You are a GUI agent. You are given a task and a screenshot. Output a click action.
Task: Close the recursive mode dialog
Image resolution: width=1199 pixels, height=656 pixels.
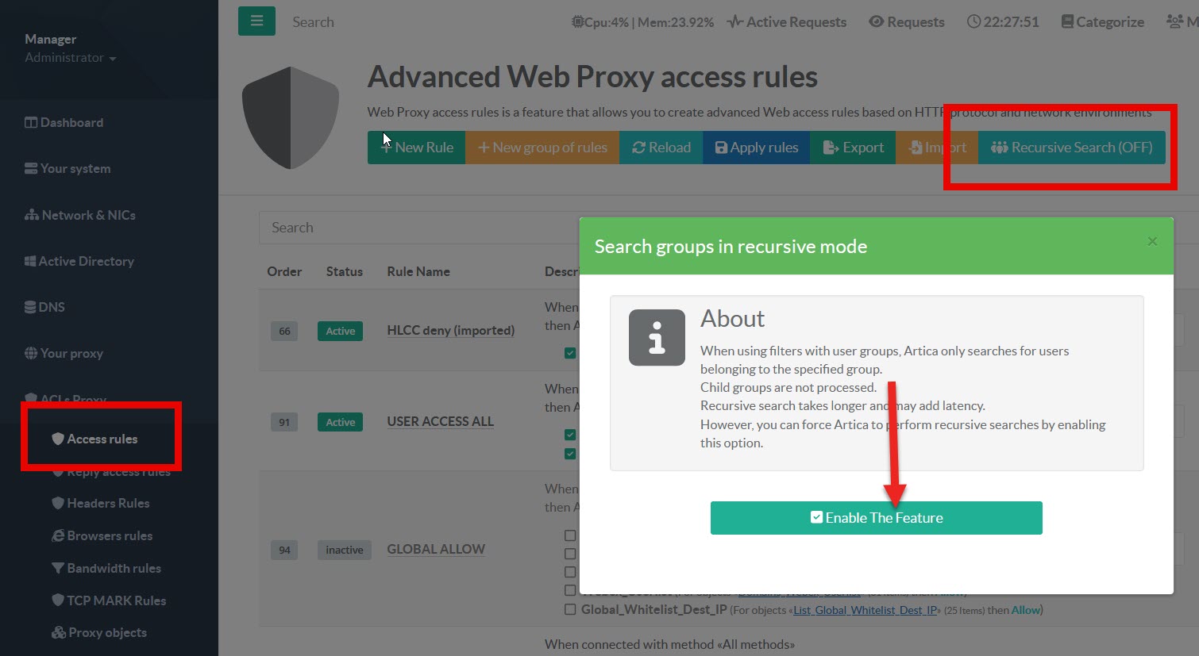pyautogui.click(x=1152, y=241)
